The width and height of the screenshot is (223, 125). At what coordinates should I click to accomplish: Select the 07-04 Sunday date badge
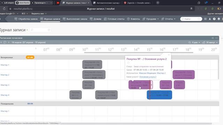tap(30, 57)
